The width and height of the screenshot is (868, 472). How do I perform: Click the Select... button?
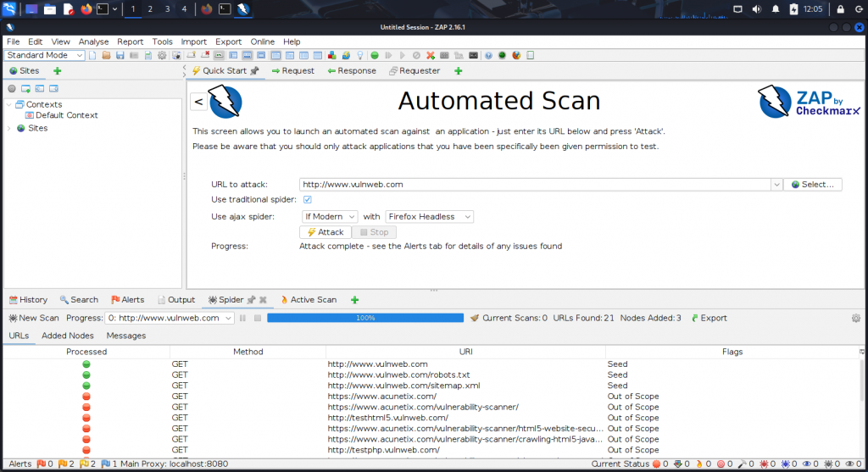pyautogui.click(x=813, y=185)
